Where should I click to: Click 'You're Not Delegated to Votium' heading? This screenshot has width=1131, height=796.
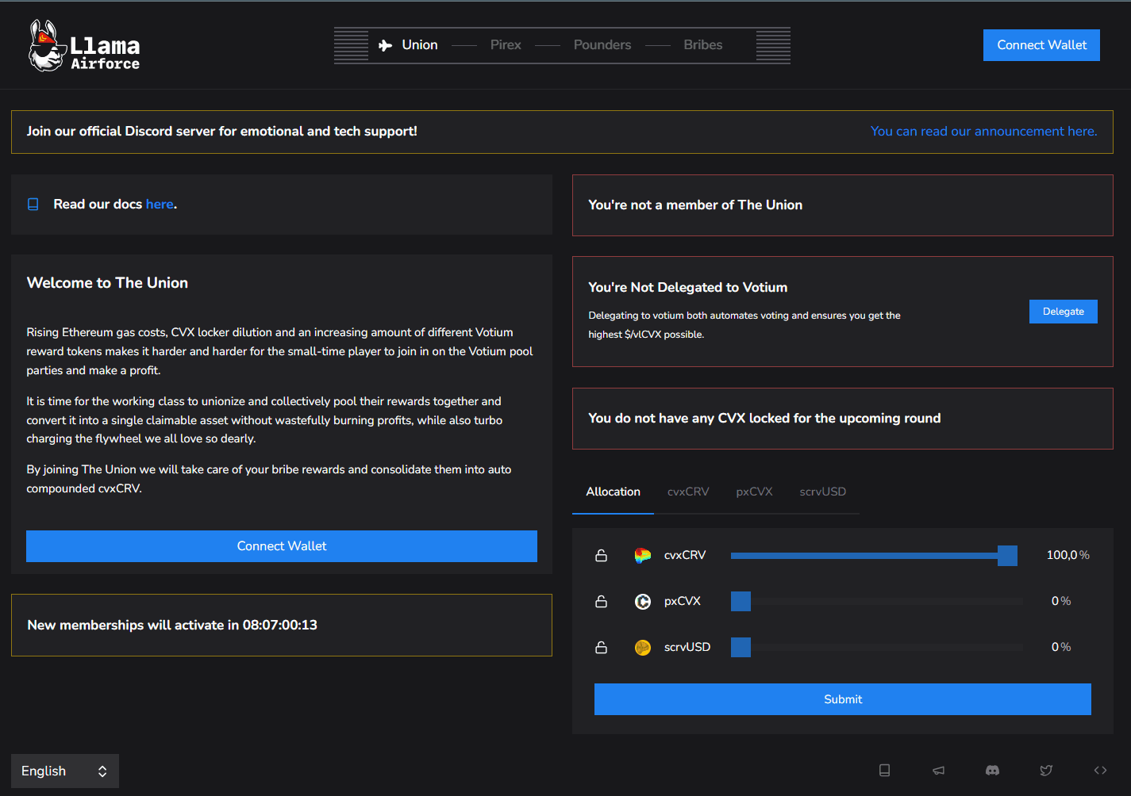coord(688,288)
